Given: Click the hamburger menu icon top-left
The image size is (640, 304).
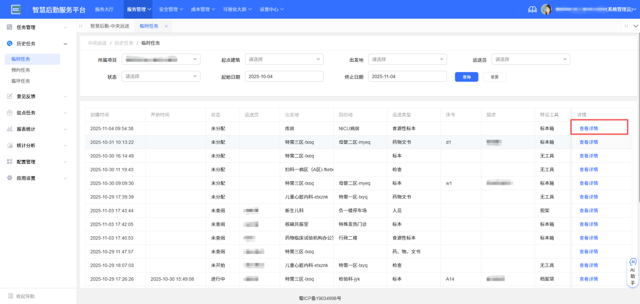Looking at the screenshot, I should click(16, 9).
